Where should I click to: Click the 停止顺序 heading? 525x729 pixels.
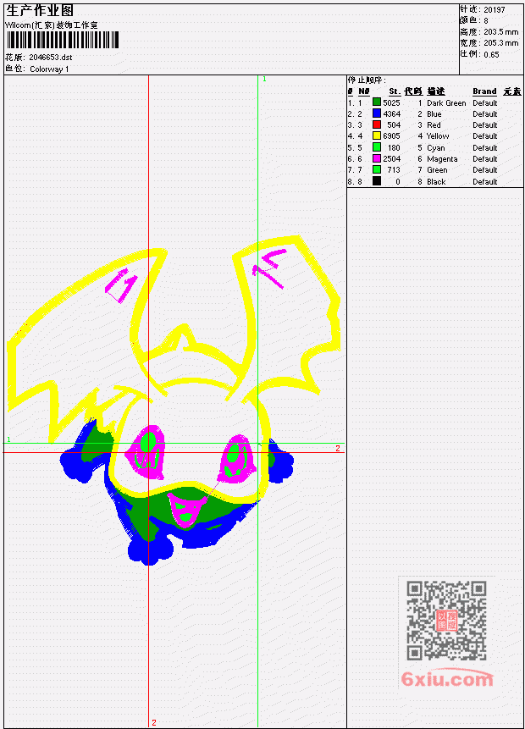click(x=367, y=80)
